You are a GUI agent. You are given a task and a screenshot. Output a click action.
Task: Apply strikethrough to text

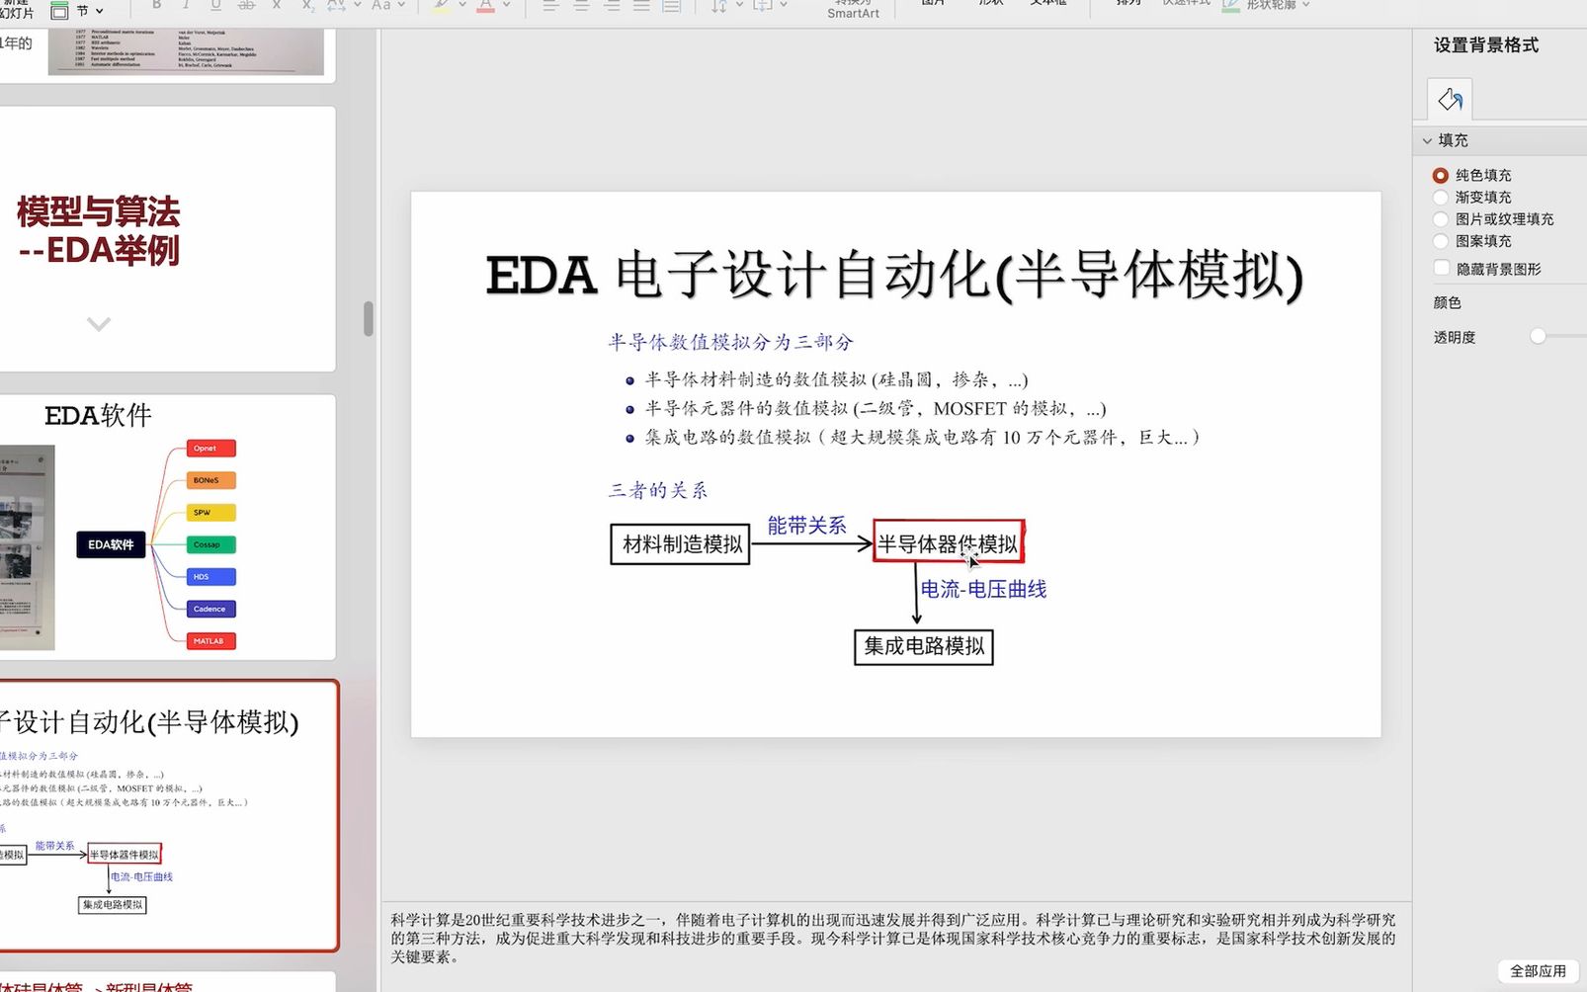tap(246, 5)
